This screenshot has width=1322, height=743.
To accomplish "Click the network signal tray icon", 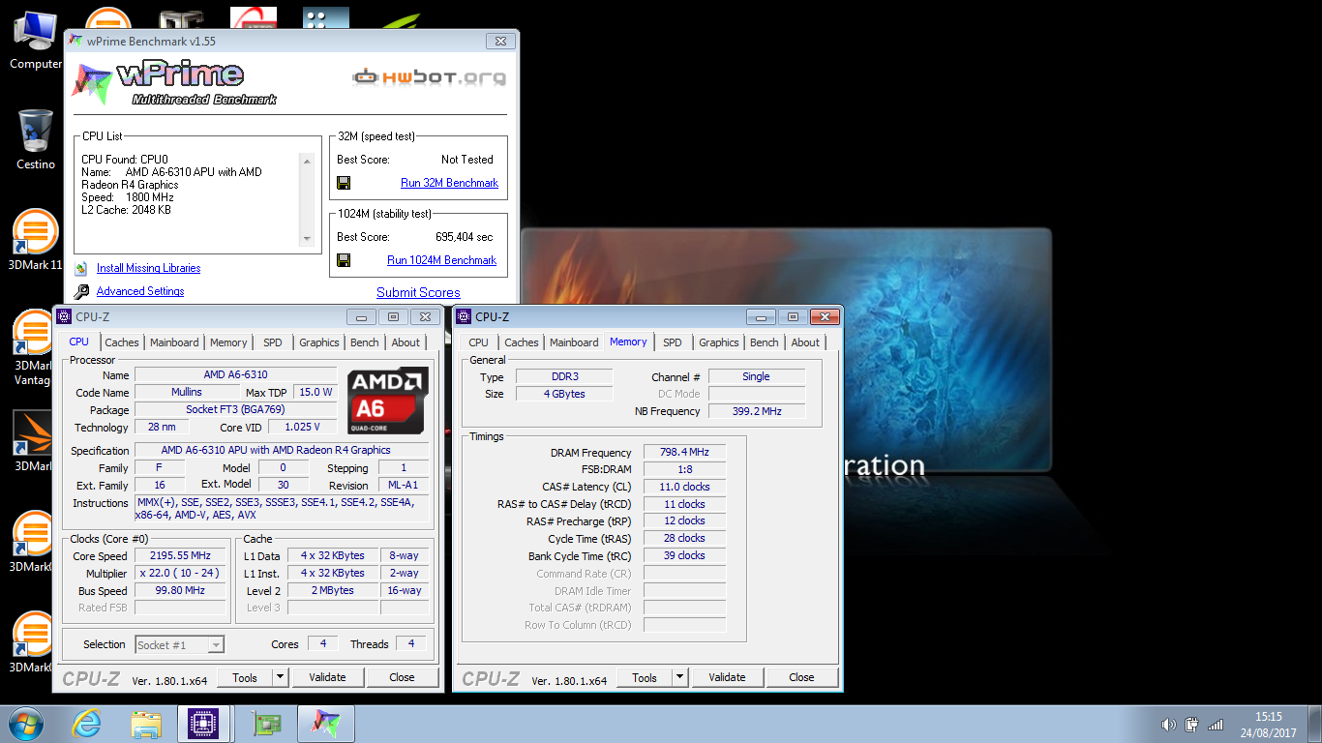I will pyautogui.click(x=1216, y=725).
